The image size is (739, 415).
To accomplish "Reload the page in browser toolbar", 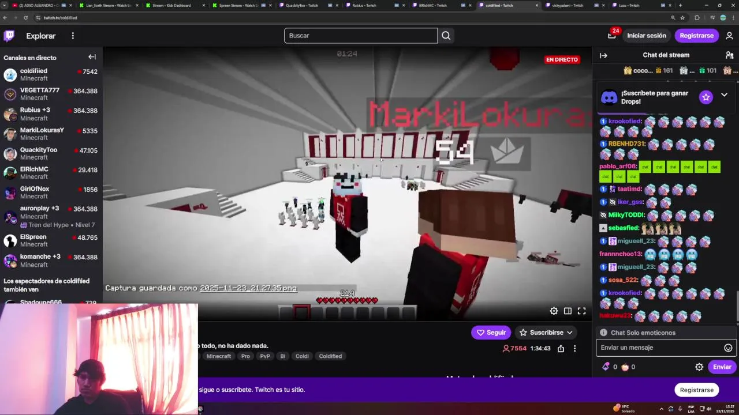I will pos(25,18).
